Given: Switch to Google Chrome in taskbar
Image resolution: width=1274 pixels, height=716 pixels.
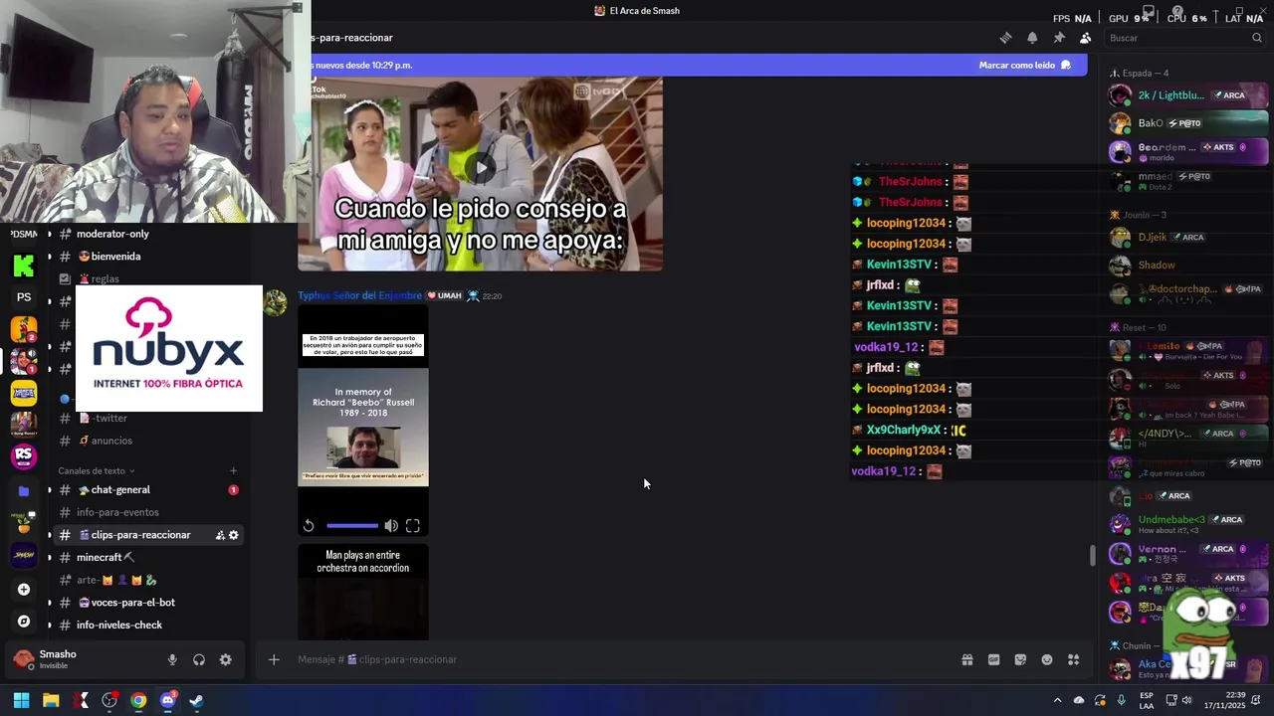Looking at the screenshot, I should [138, 700].
